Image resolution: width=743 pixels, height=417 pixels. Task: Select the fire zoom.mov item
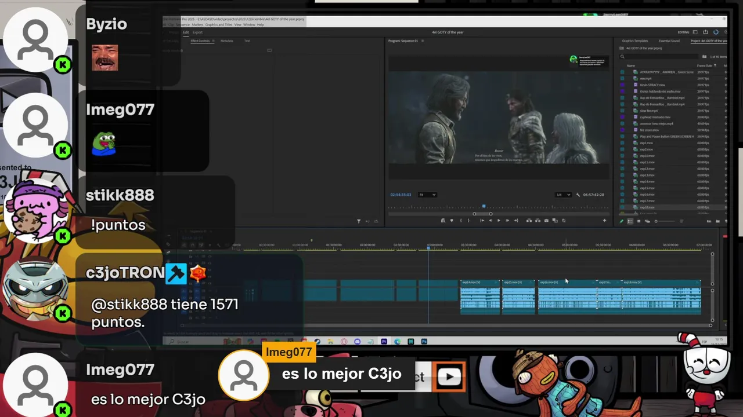[650, 130]
